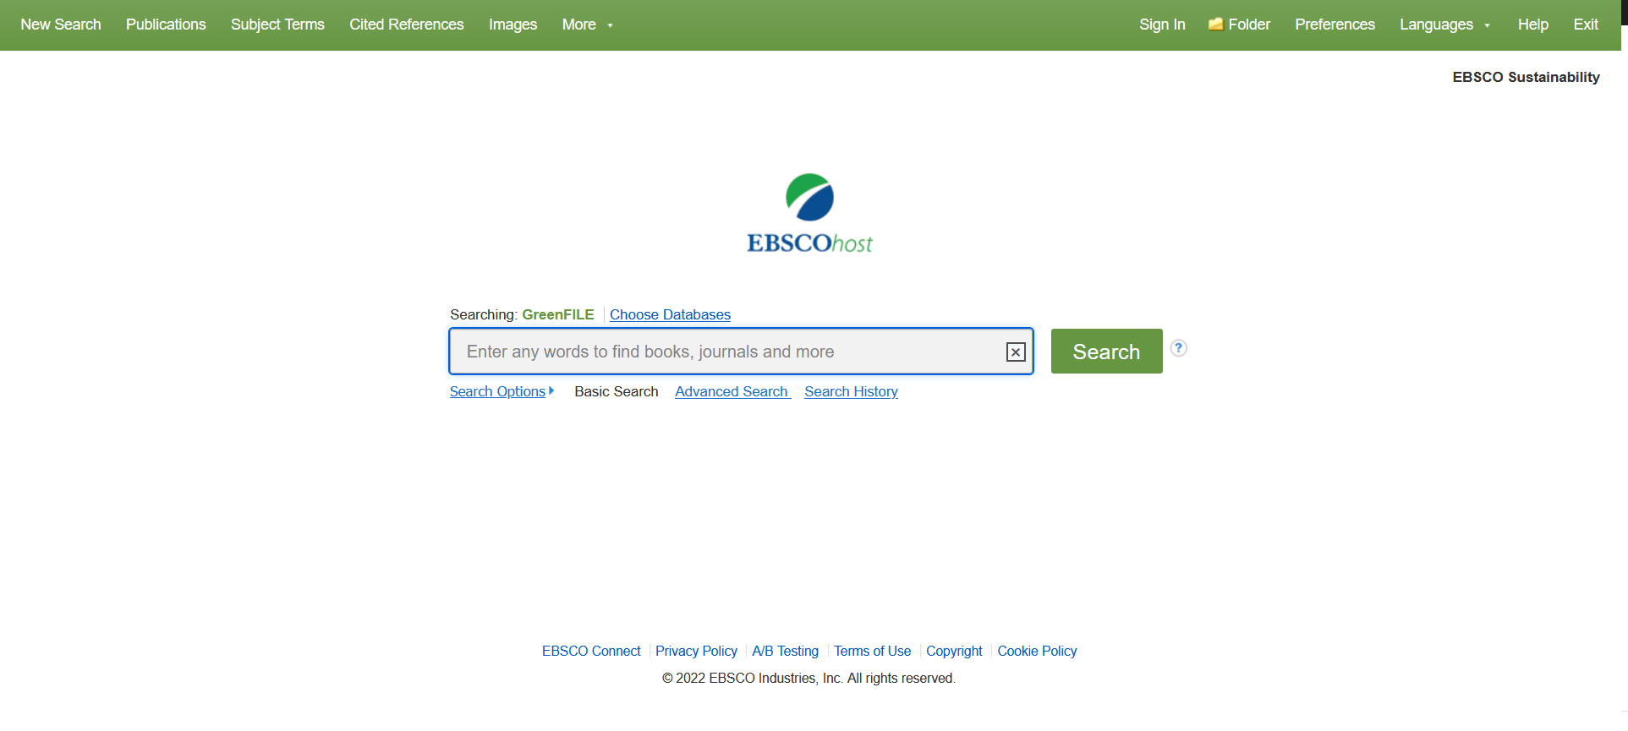Expand the More menu
Screen dimensions: 1628x731
point(588,25)
